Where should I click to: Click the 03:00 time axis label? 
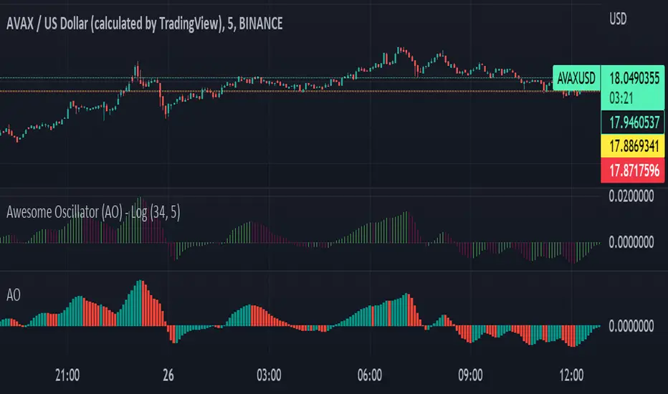click(x=269, y=375)
